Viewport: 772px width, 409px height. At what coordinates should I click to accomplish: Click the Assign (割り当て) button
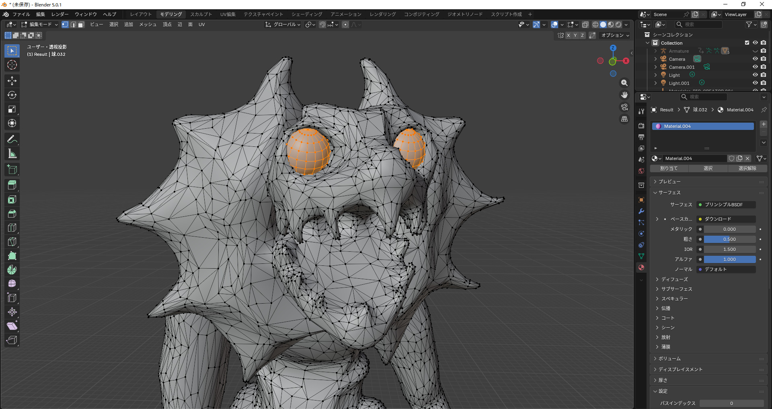click(669, 169)
